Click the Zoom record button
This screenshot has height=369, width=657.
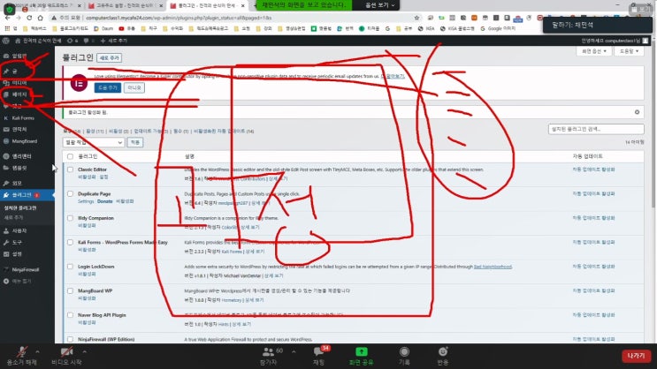tap(404, 356)
